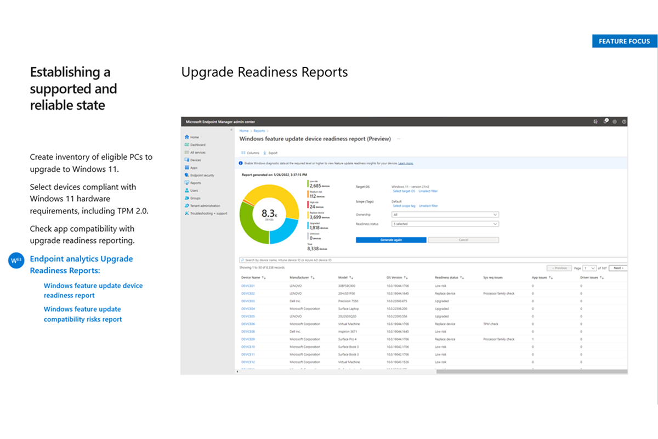Viewport: 658px width, 439px height.
Task: Open DEVICE06 link
Action: click(x=248, y=324)
